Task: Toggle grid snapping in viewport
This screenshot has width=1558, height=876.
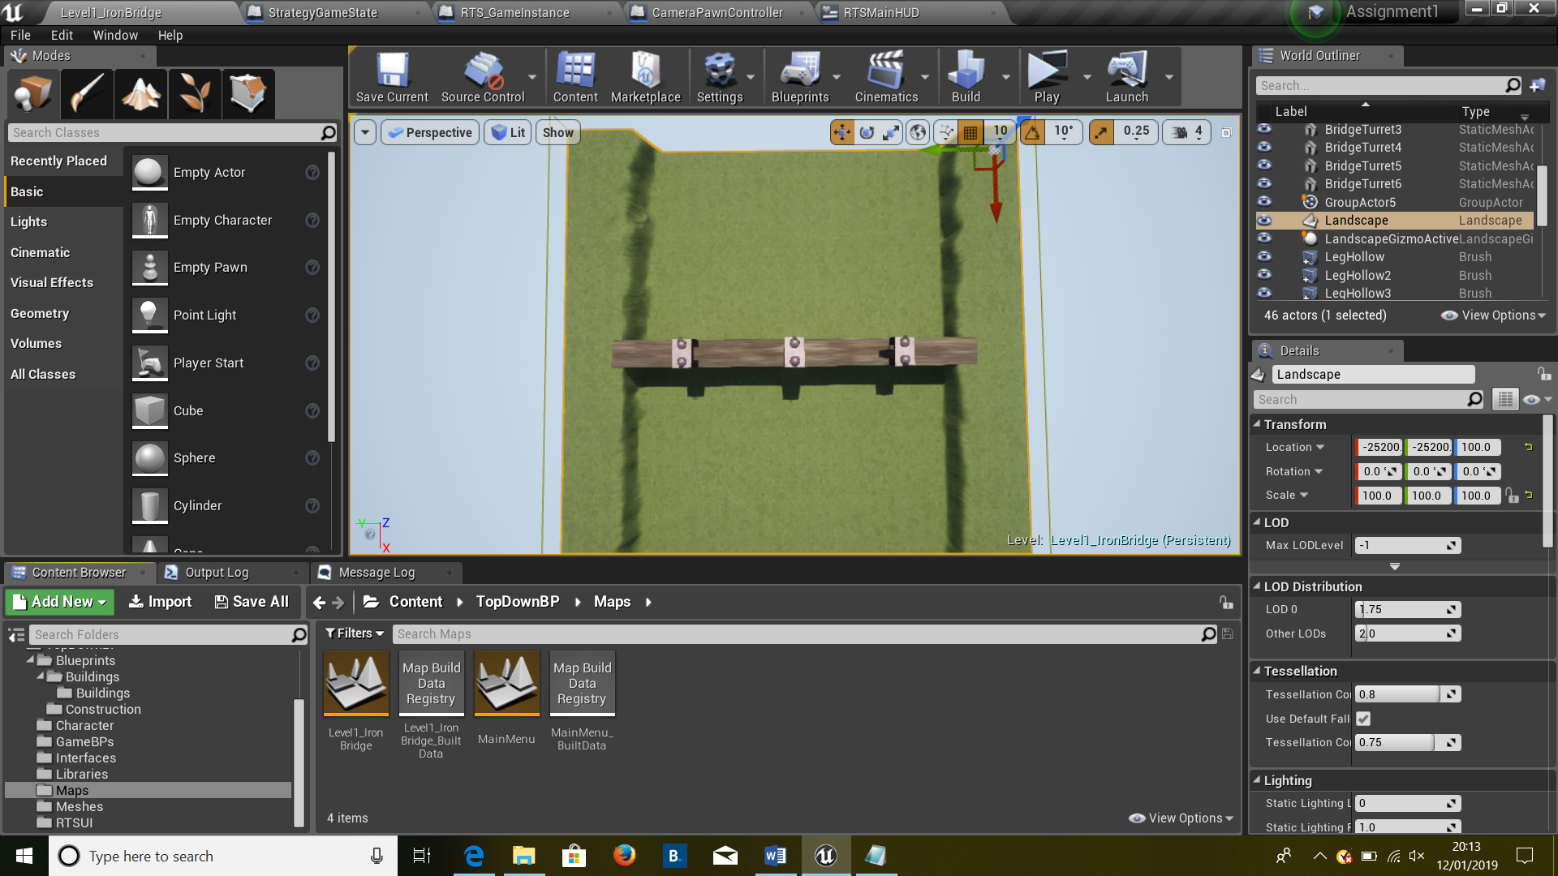Action: (x=971, y=132)
